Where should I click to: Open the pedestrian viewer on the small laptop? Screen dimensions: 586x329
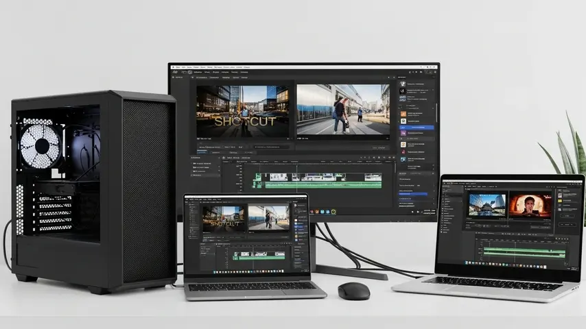(x=268, y=217)
